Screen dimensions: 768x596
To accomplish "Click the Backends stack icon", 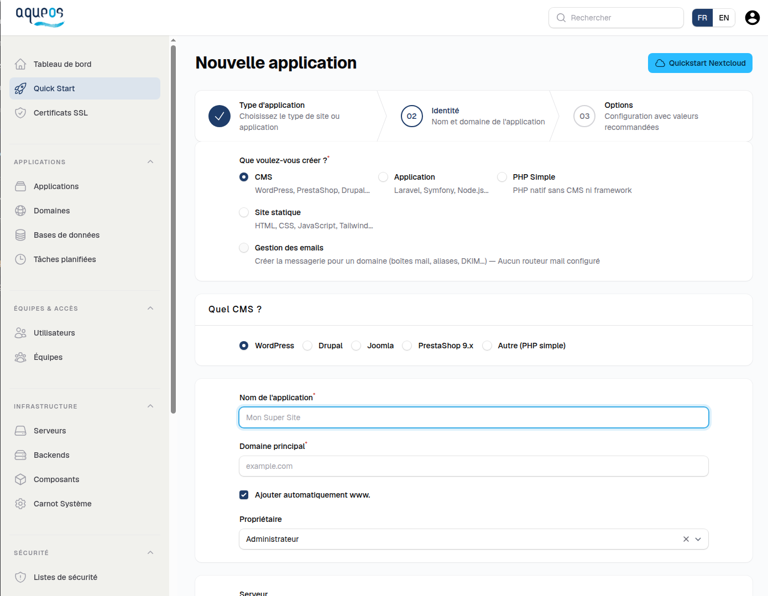I will [20, 455].
